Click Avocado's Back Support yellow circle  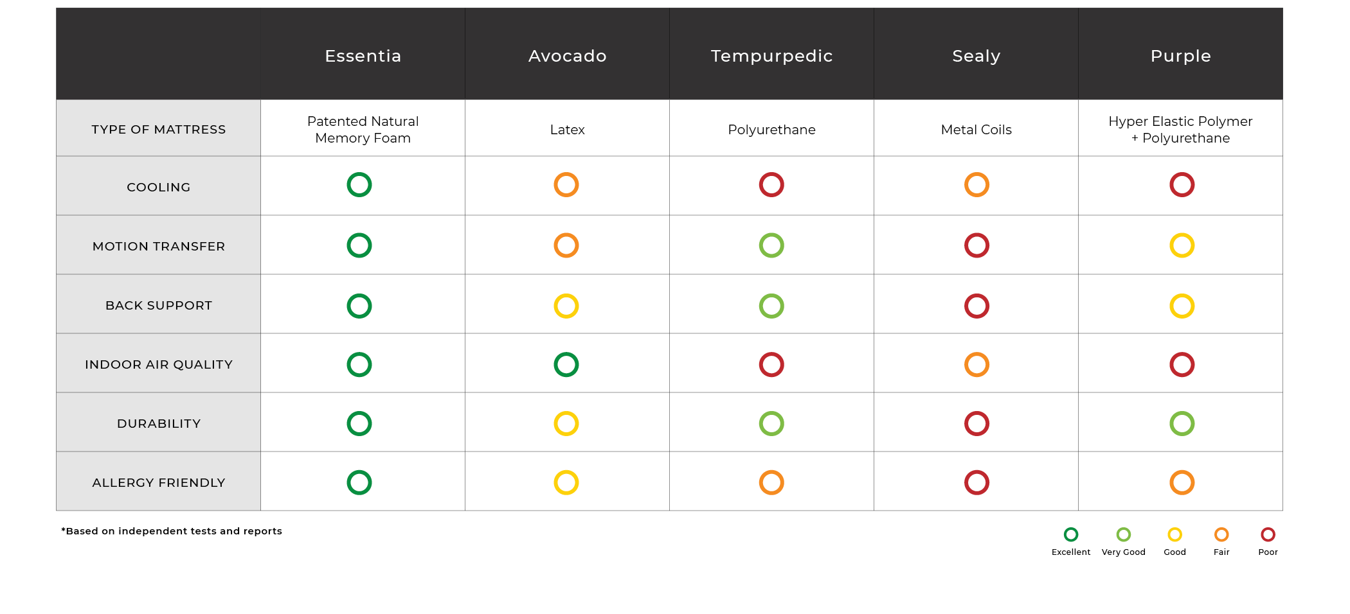566,306
